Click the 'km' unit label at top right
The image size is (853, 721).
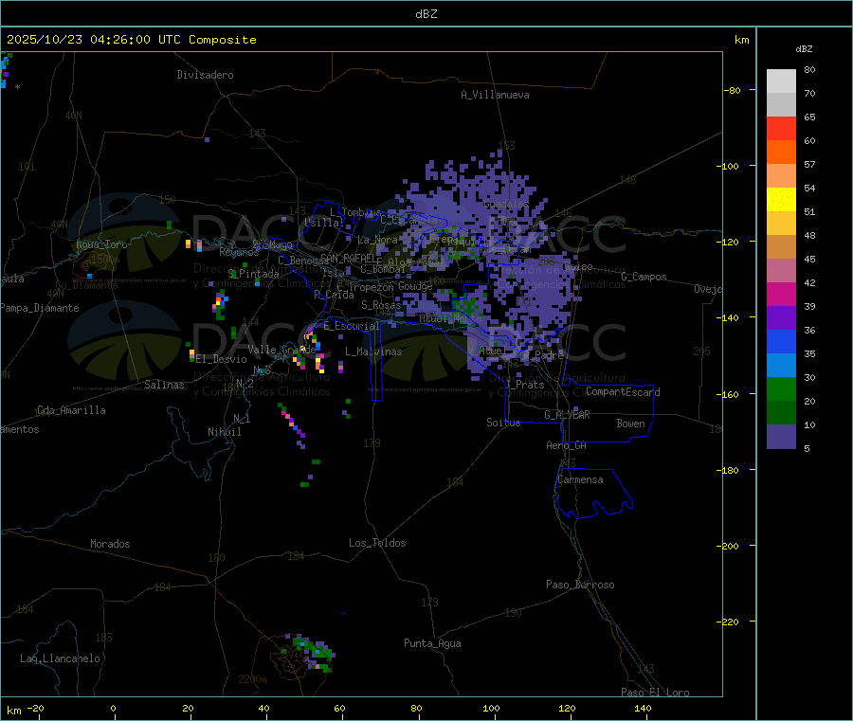point(741,40)
